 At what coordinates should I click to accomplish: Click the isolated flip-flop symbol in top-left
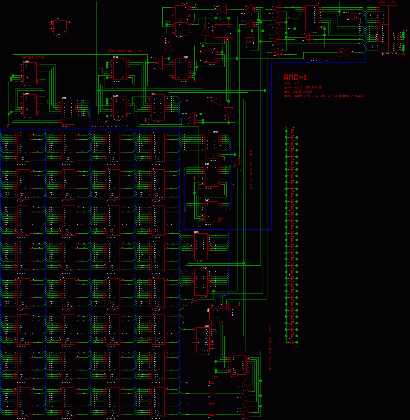[x=60, y=26]
